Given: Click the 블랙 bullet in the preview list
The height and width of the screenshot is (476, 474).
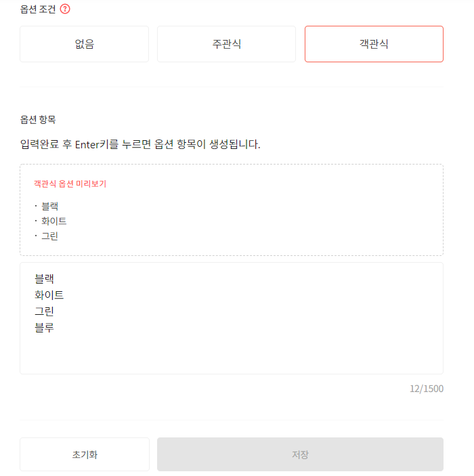Looking at the screenshot, I should point(50,207).
